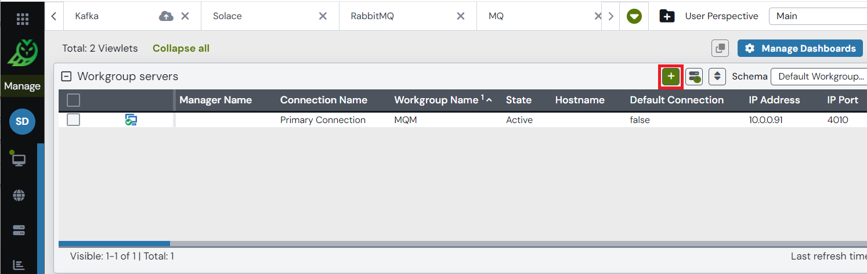
Task: Click the green owl logo
Action: point(22,53)
